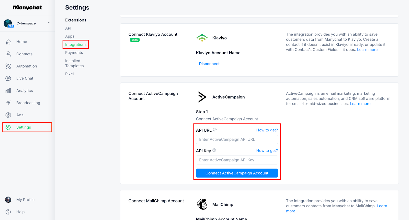
Task: Select Settings in sidebar
Action: [x=24, y=127]
